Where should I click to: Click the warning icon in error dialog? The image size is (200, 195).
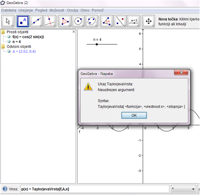pos(88,87)
